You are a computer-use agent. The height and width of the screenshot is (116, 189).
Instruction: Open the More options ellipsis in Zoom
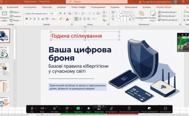165,108
